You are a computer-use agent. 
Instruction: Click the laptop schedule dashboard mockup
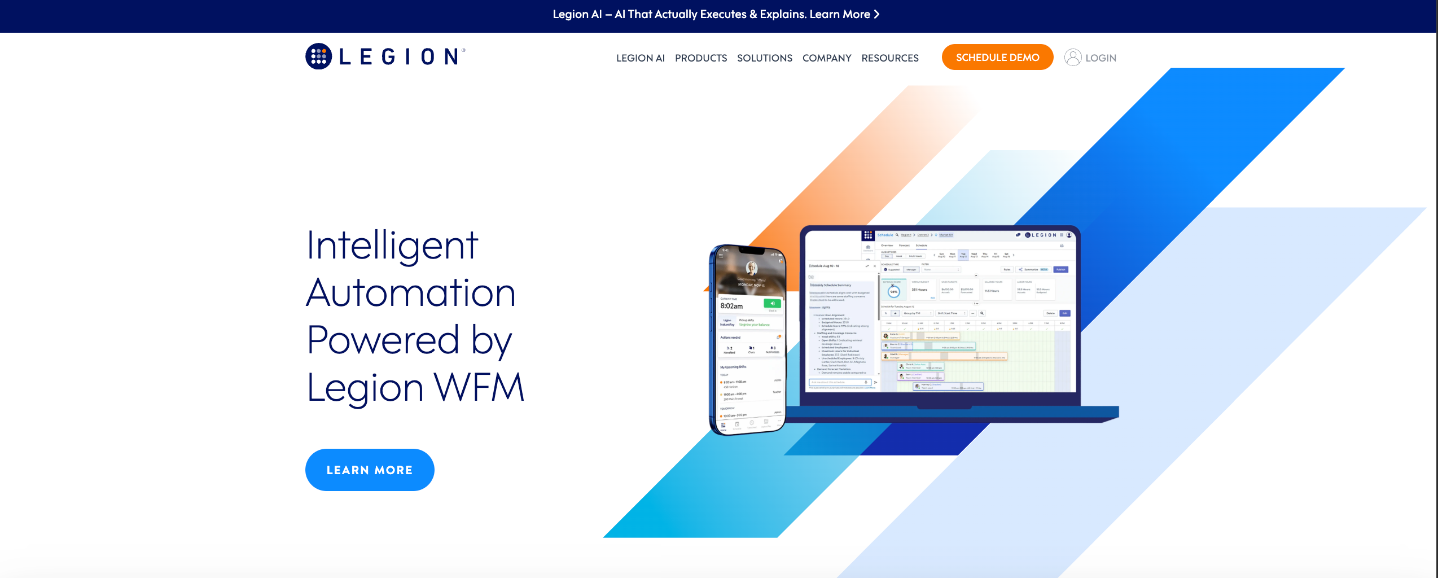pos(953,324)
